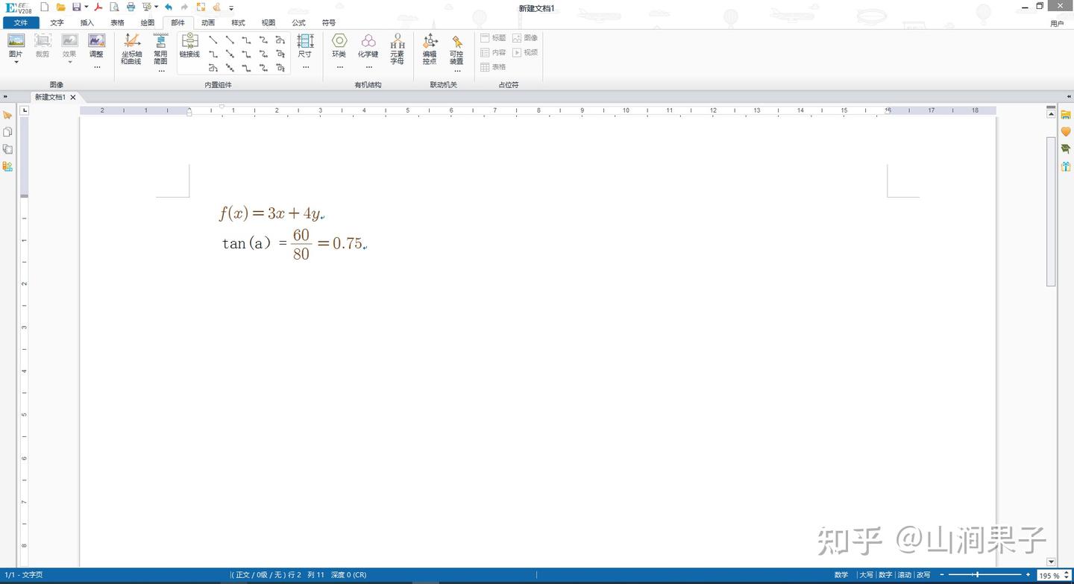Open the 常用简图 (common diagrams) gallery

(x=160, y=48)
